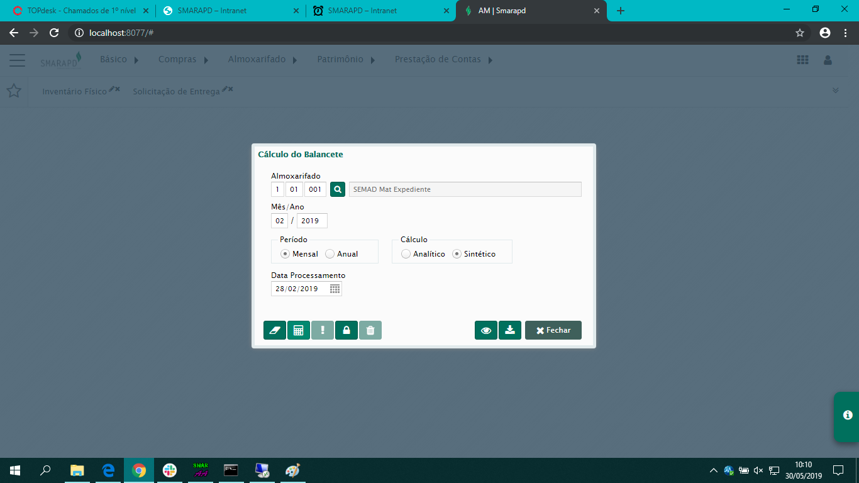Viewport: 859px width, 483px height.
Task: Open a new browser tab
Action: (x=621, y=11)
